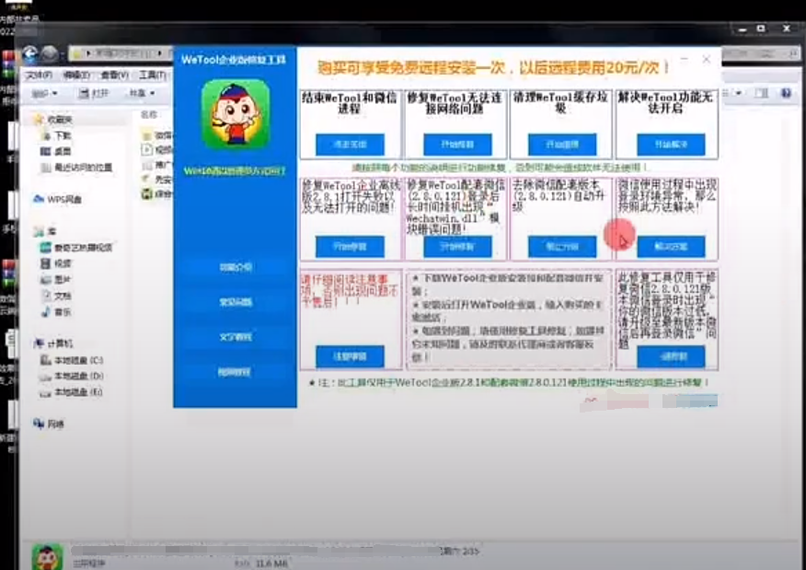
Task: Click the WeTool icon in Explorer details pane
Action: (47, 556)
